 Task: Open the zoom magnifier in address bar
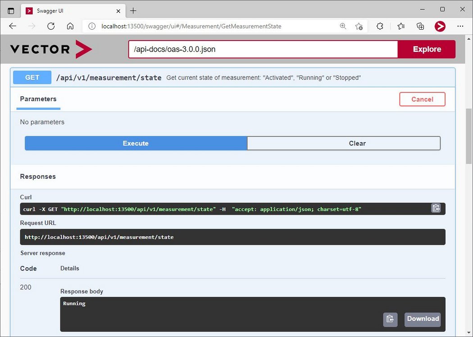click(343, 26)
